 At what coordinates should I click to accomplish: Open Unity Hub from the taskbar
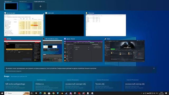(x=75, y=93)
